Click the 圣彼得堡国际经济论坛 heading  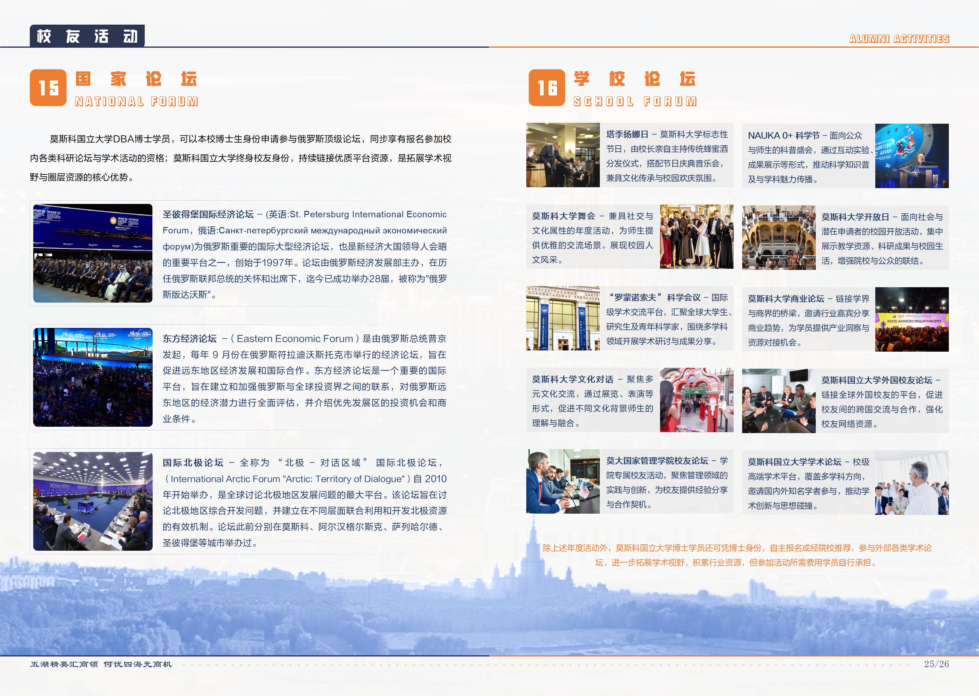point(208,214)
